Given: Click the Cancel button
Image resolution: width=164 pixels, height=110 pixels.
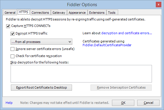Looking at the screenshot, I should (148, 103).
